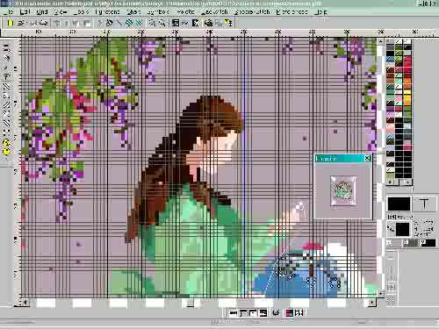This screenshot has width=439, height=329.
Task: Click the black-and-white symbol view icon
Action: click(x=195, y=23)
